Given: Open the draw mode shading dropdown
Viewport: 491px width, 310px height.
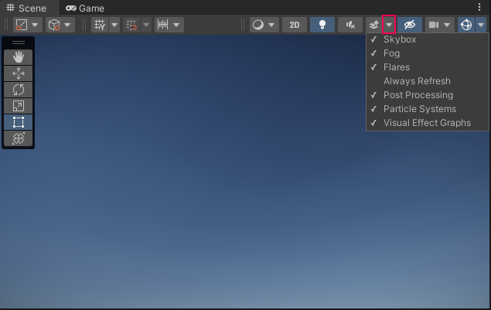Looking at the screenshot, I should coord(264,25).
